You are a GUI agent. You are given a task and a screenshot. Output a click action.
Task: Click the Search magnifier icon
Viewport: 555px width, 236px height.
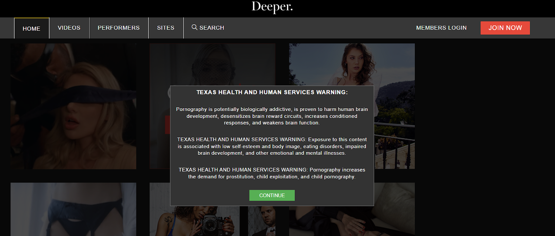195,27
